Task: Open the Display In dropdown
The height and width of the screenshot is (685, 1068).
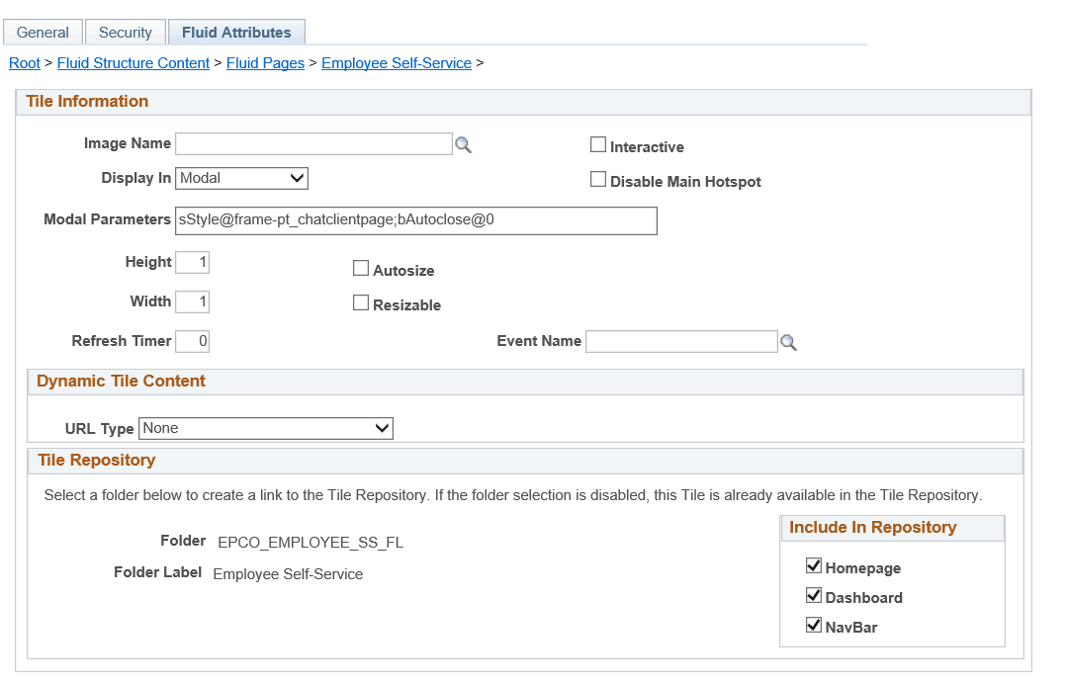Action: tap(241, 178)
